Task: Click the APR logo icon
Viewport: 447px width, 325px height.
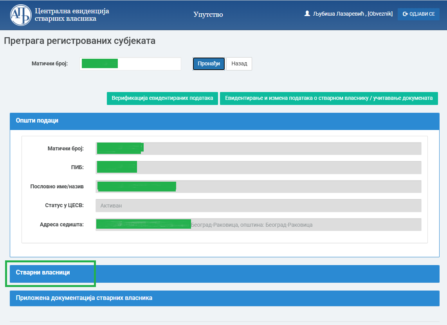Action: coord(21,15)
